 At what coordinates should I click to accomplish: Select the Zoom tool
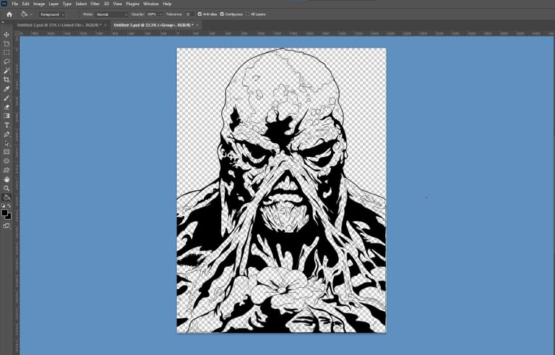tap(7, 188)
